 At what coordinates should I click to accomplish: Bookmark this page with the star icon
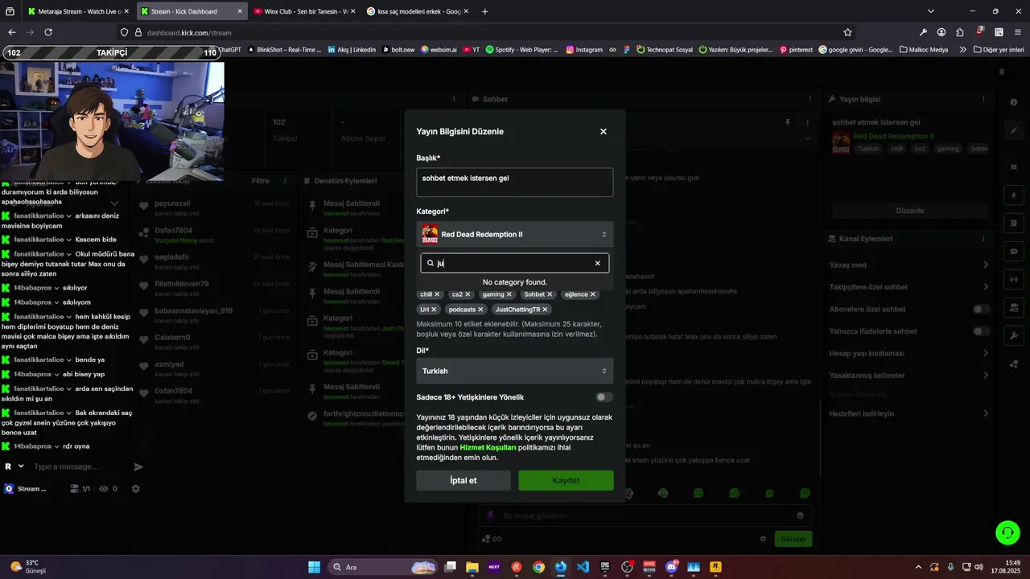(847, 32)
